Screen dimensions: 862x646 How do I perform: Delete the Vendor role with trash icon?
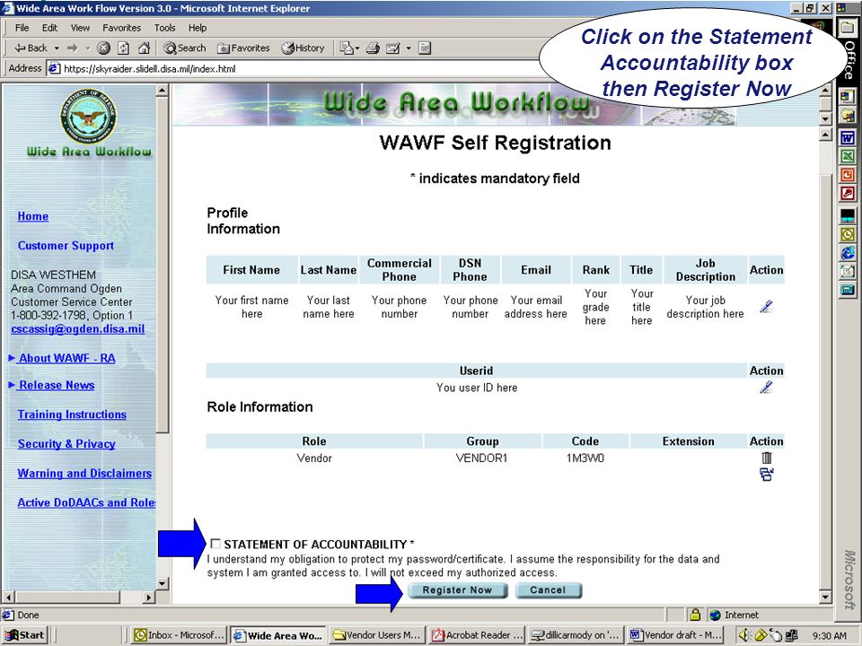point(766,458)
